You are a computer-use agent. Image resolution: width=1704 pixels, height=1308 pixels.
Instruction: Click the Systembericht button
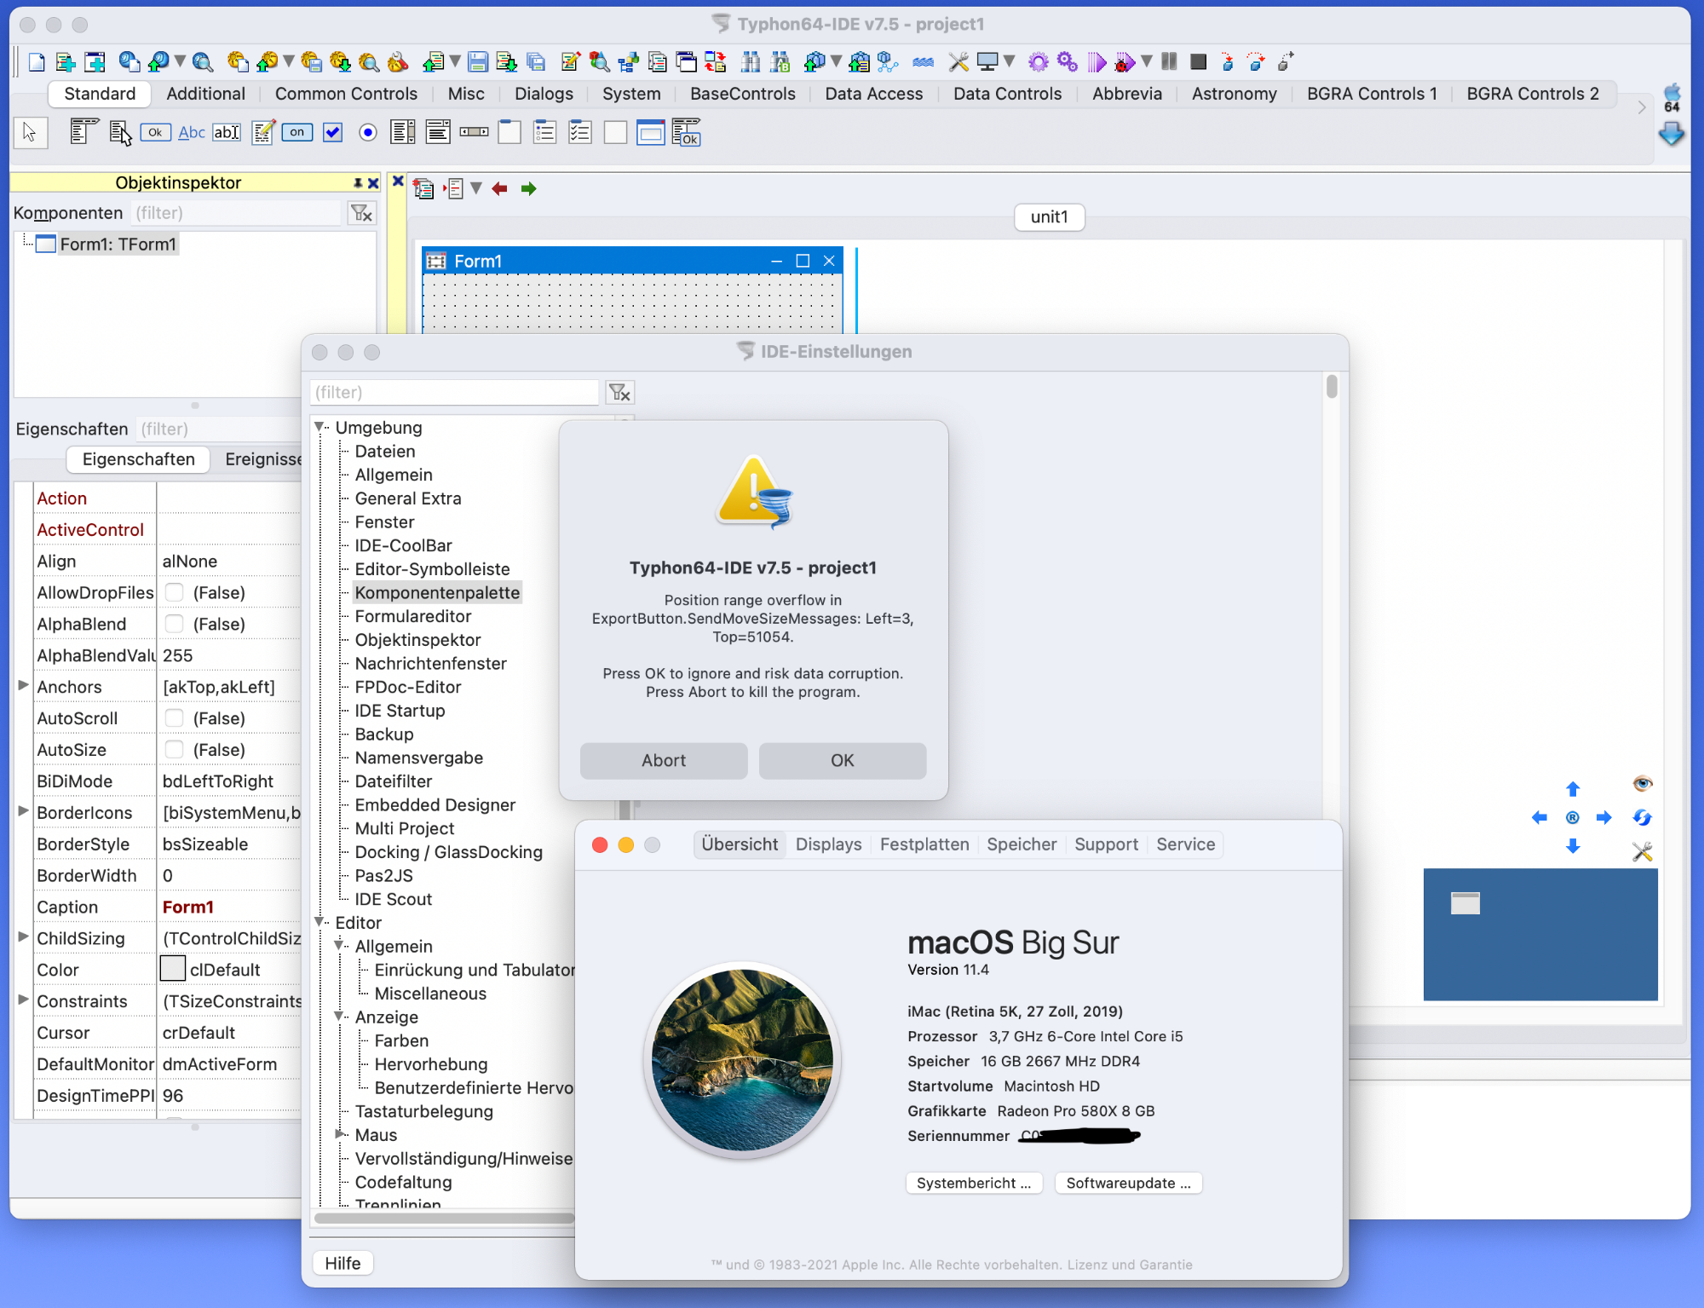click(x=974, y=1183)
